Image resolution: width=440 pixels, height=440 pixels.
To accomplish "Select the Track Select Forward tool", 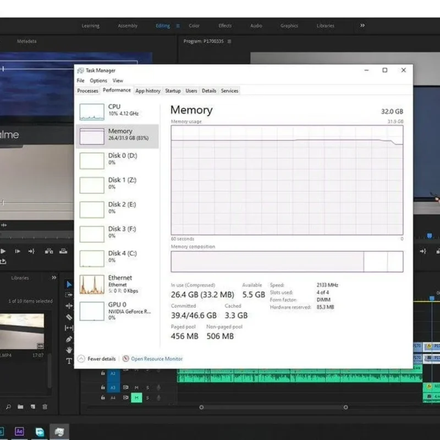I will [x=69, y=295].
